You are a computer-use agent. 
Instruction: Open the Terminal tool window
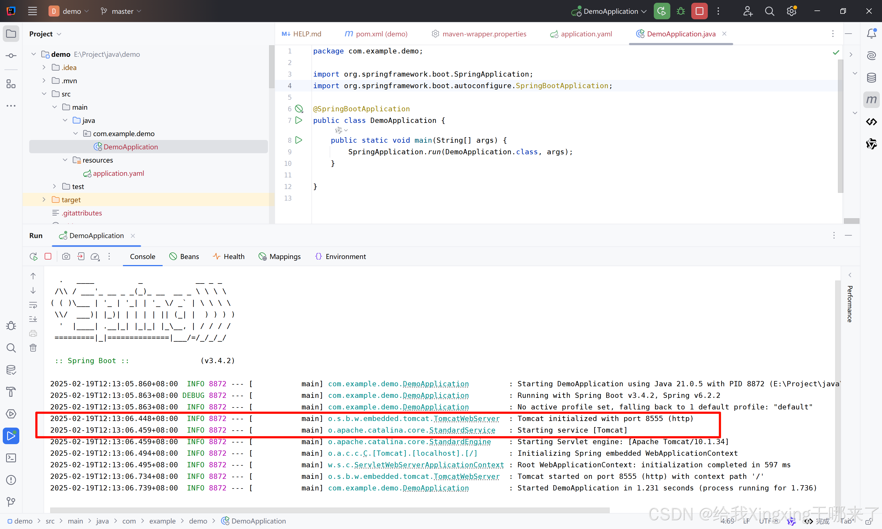pos(11,458)
